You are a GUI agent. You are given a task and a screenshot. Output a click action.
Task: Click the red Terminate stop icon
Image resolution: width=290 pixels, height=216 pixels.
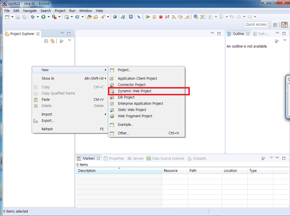coord(161,17)
